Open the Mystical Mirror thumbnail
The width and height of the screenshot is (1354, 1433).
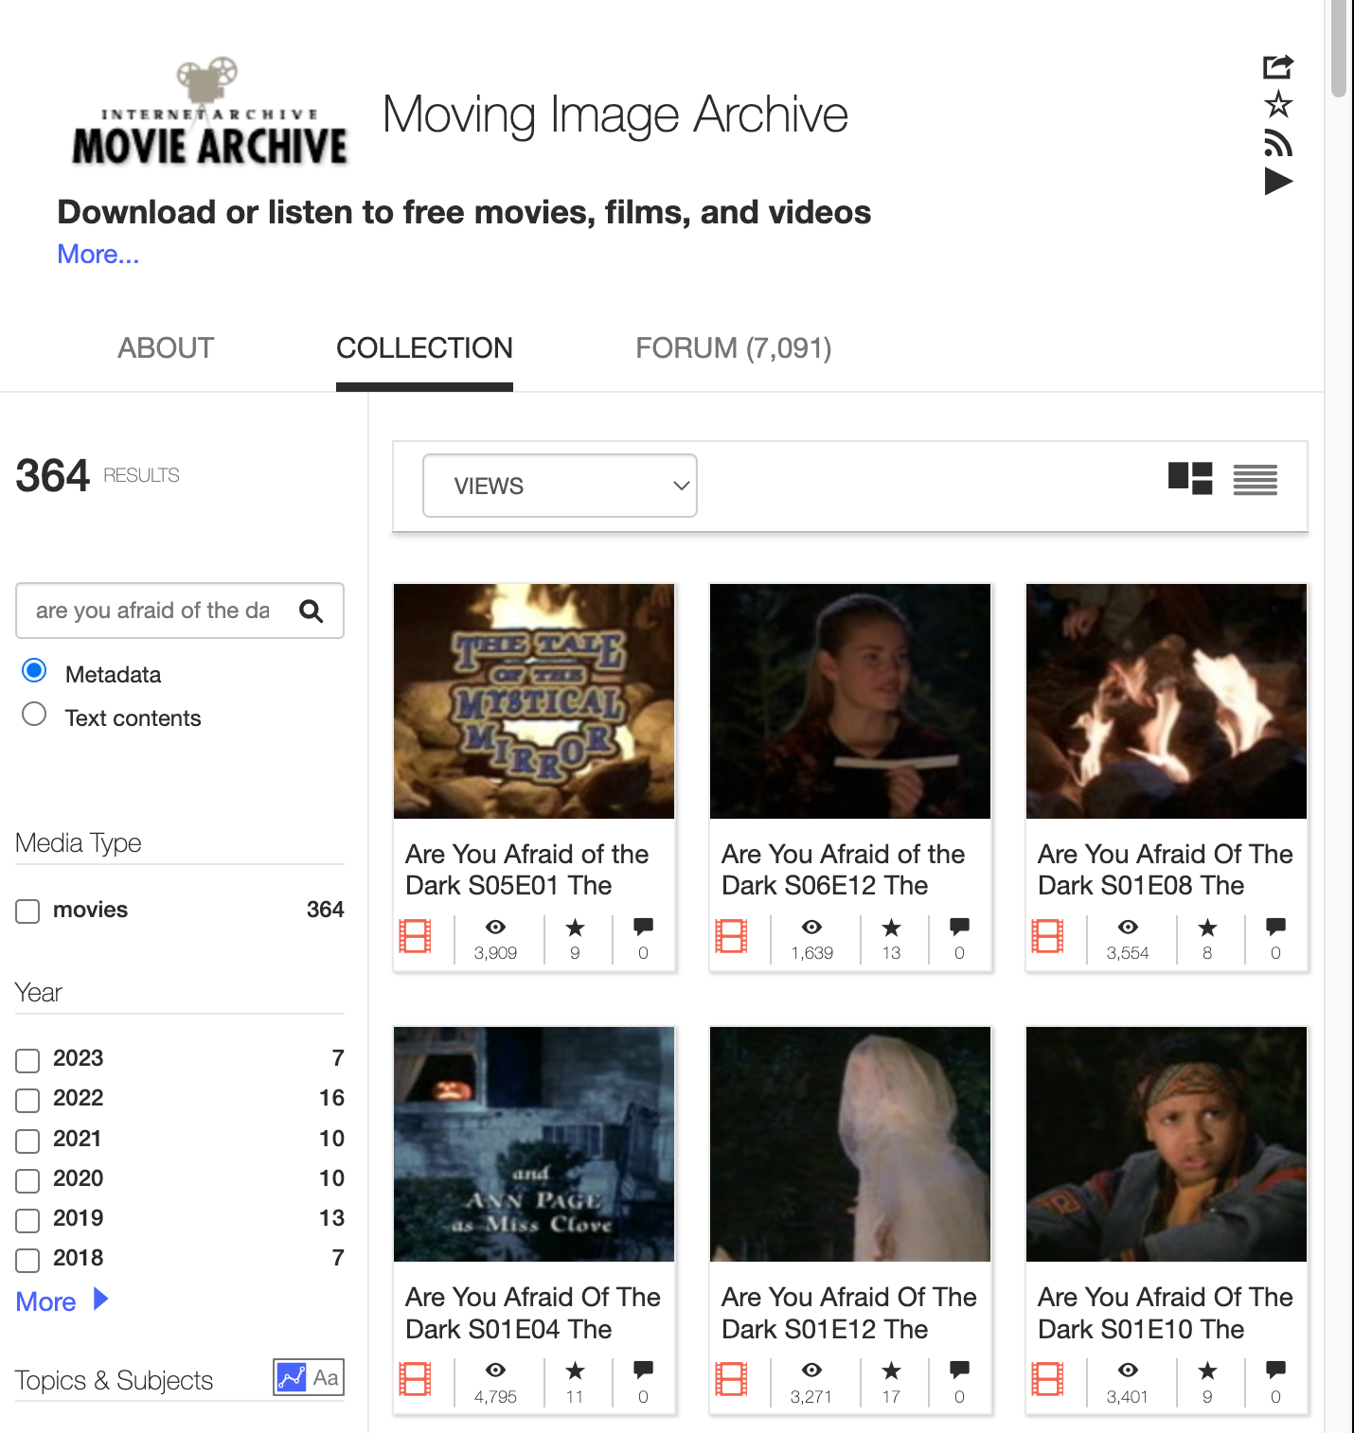534,701
